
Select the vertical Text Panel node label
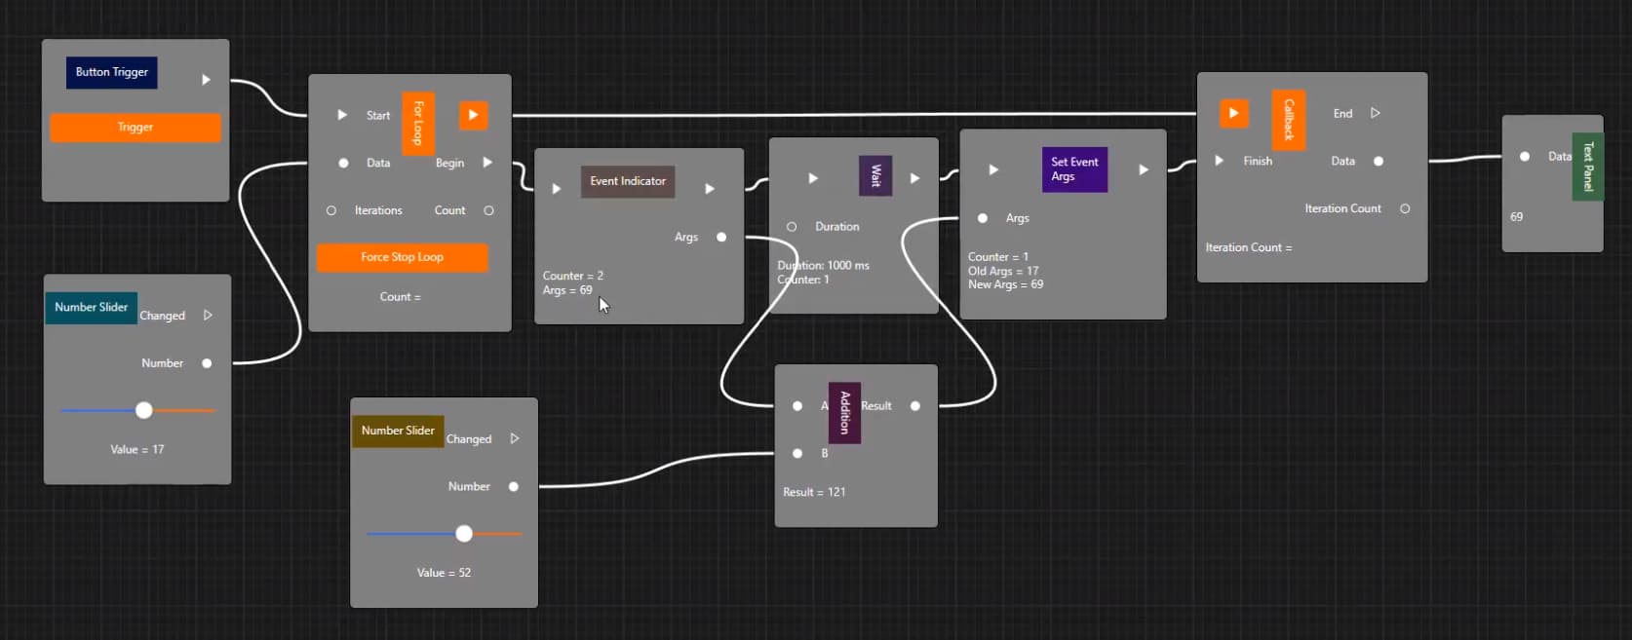1587,167
